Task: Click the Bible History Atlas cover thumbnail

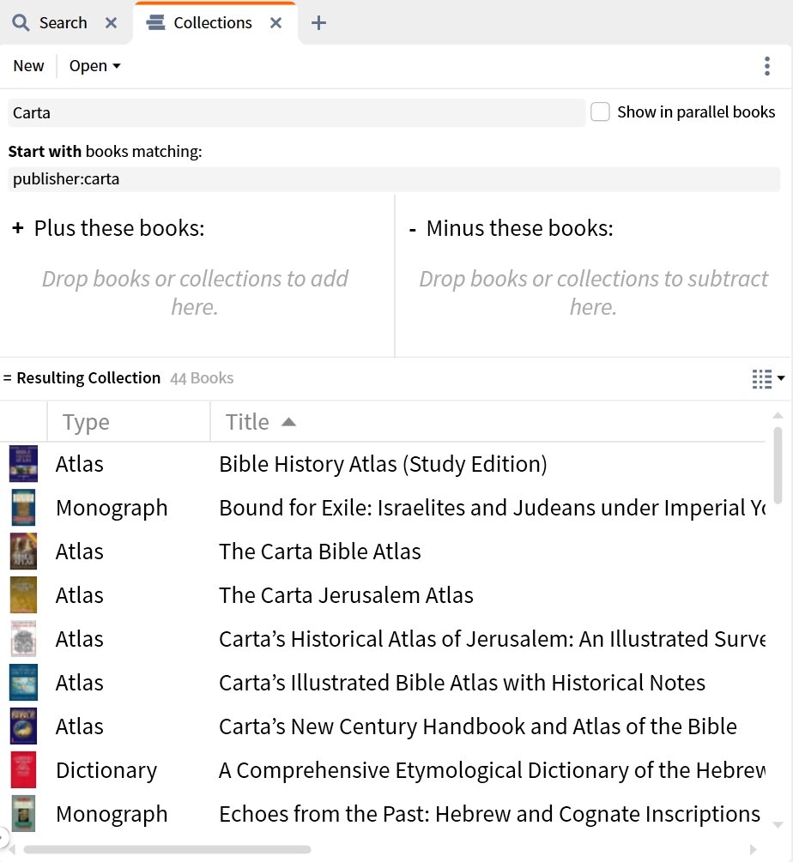Action: click(23, 464)
